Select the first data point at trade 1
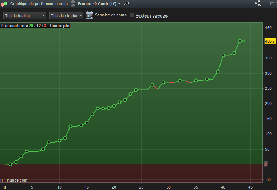The image size is (277, 190). (10, 164)
